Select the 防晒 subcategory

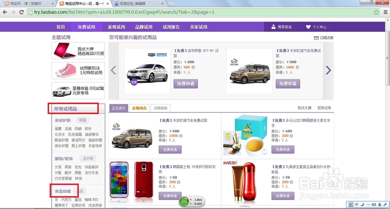coord(78,129)
